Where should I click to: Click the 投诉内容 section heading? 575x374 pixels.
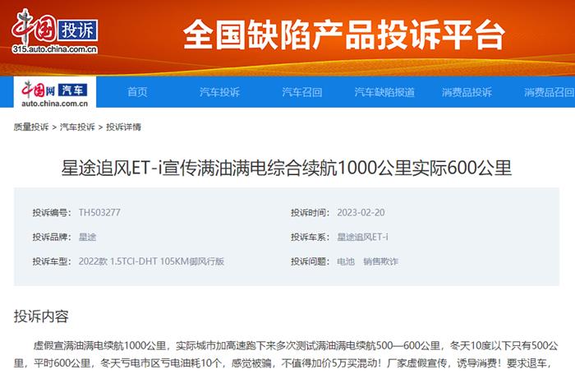41,316
